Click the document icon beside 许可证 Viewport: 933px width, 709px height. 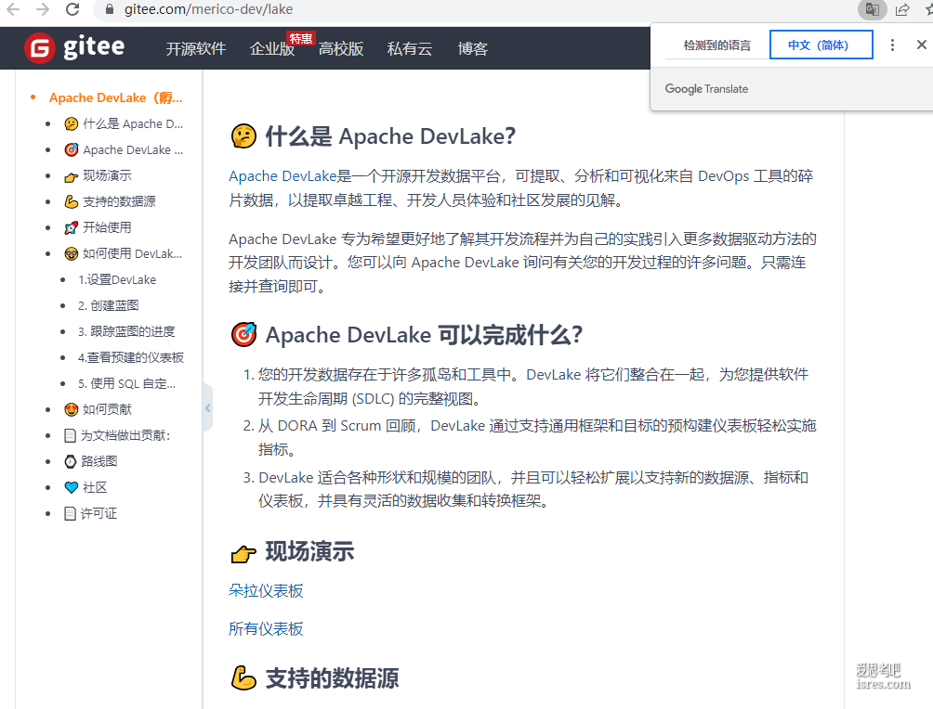(71, 513)
